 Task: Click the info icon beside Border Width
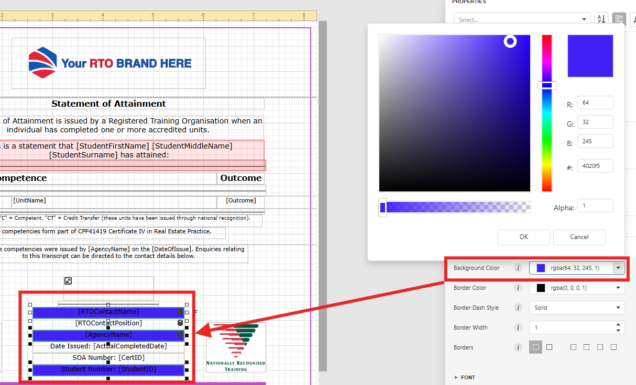point(518,327)
